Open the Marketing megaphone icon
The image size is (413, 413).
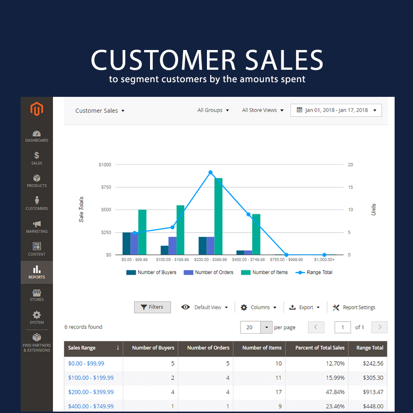(x=37, y=223)
